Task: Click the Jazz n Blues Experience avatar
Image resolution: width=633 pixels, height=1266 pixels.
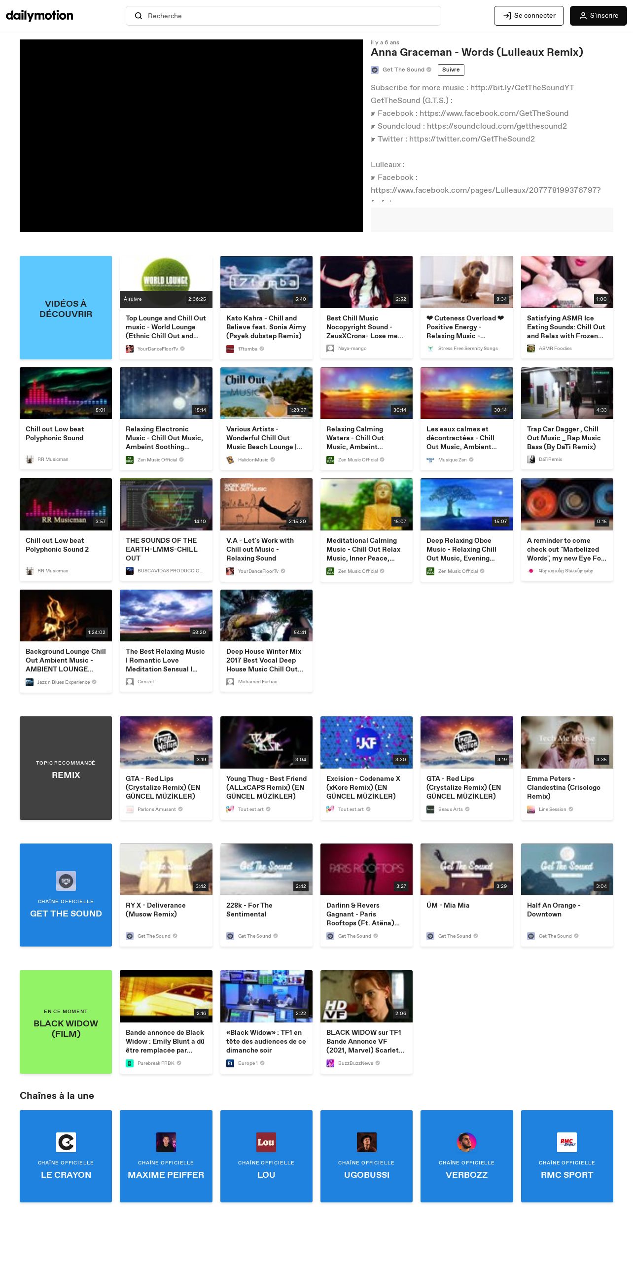Action: tap(30, 682)
